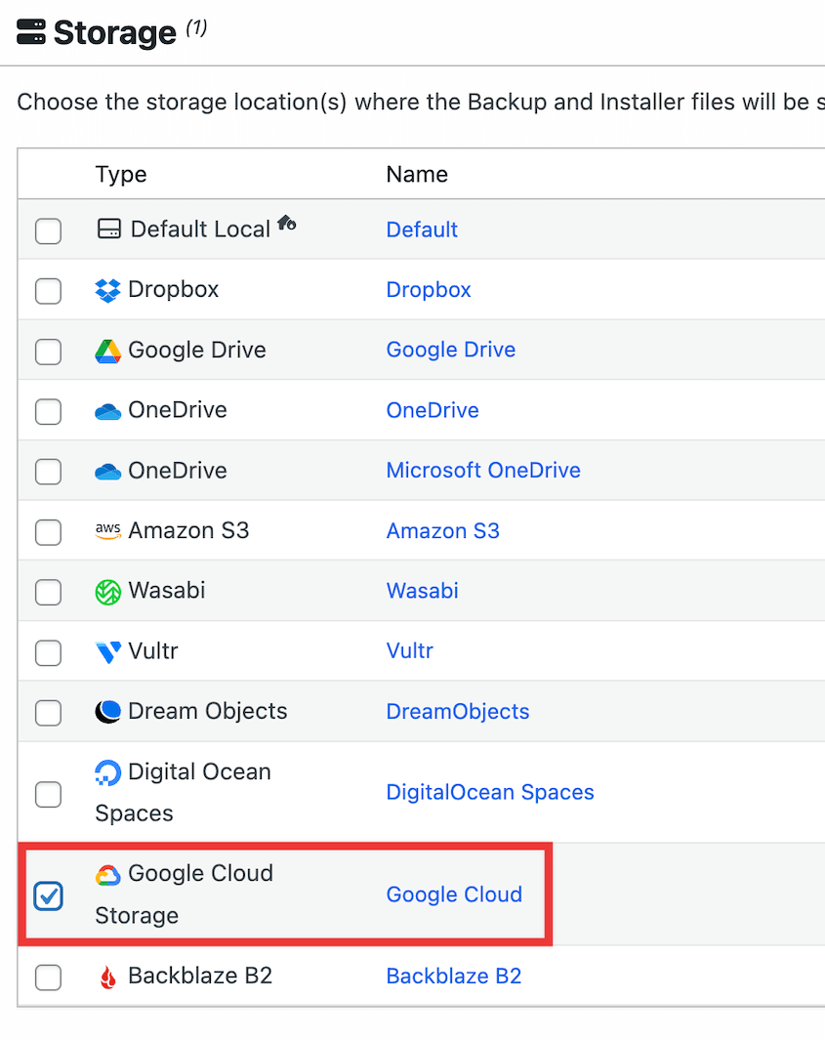Click the 'Default Local' type label
The height and width of the screenshot is (1040, 825).
[200, 229]
